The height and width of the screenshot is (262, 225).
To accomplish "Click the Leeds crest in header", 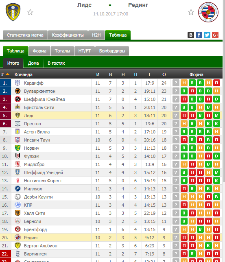I will click(13, 12).
